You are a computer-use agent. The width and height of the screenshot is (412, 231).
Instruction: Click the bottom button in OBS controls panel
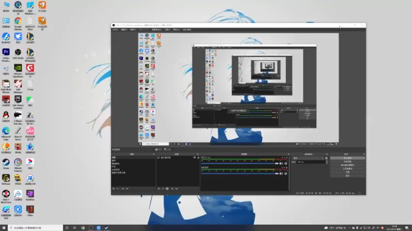(347, 176)
